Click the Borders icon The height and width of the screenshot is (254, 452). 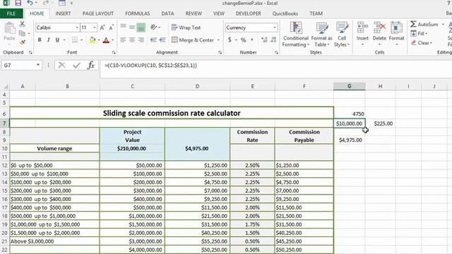coord(75,40)
